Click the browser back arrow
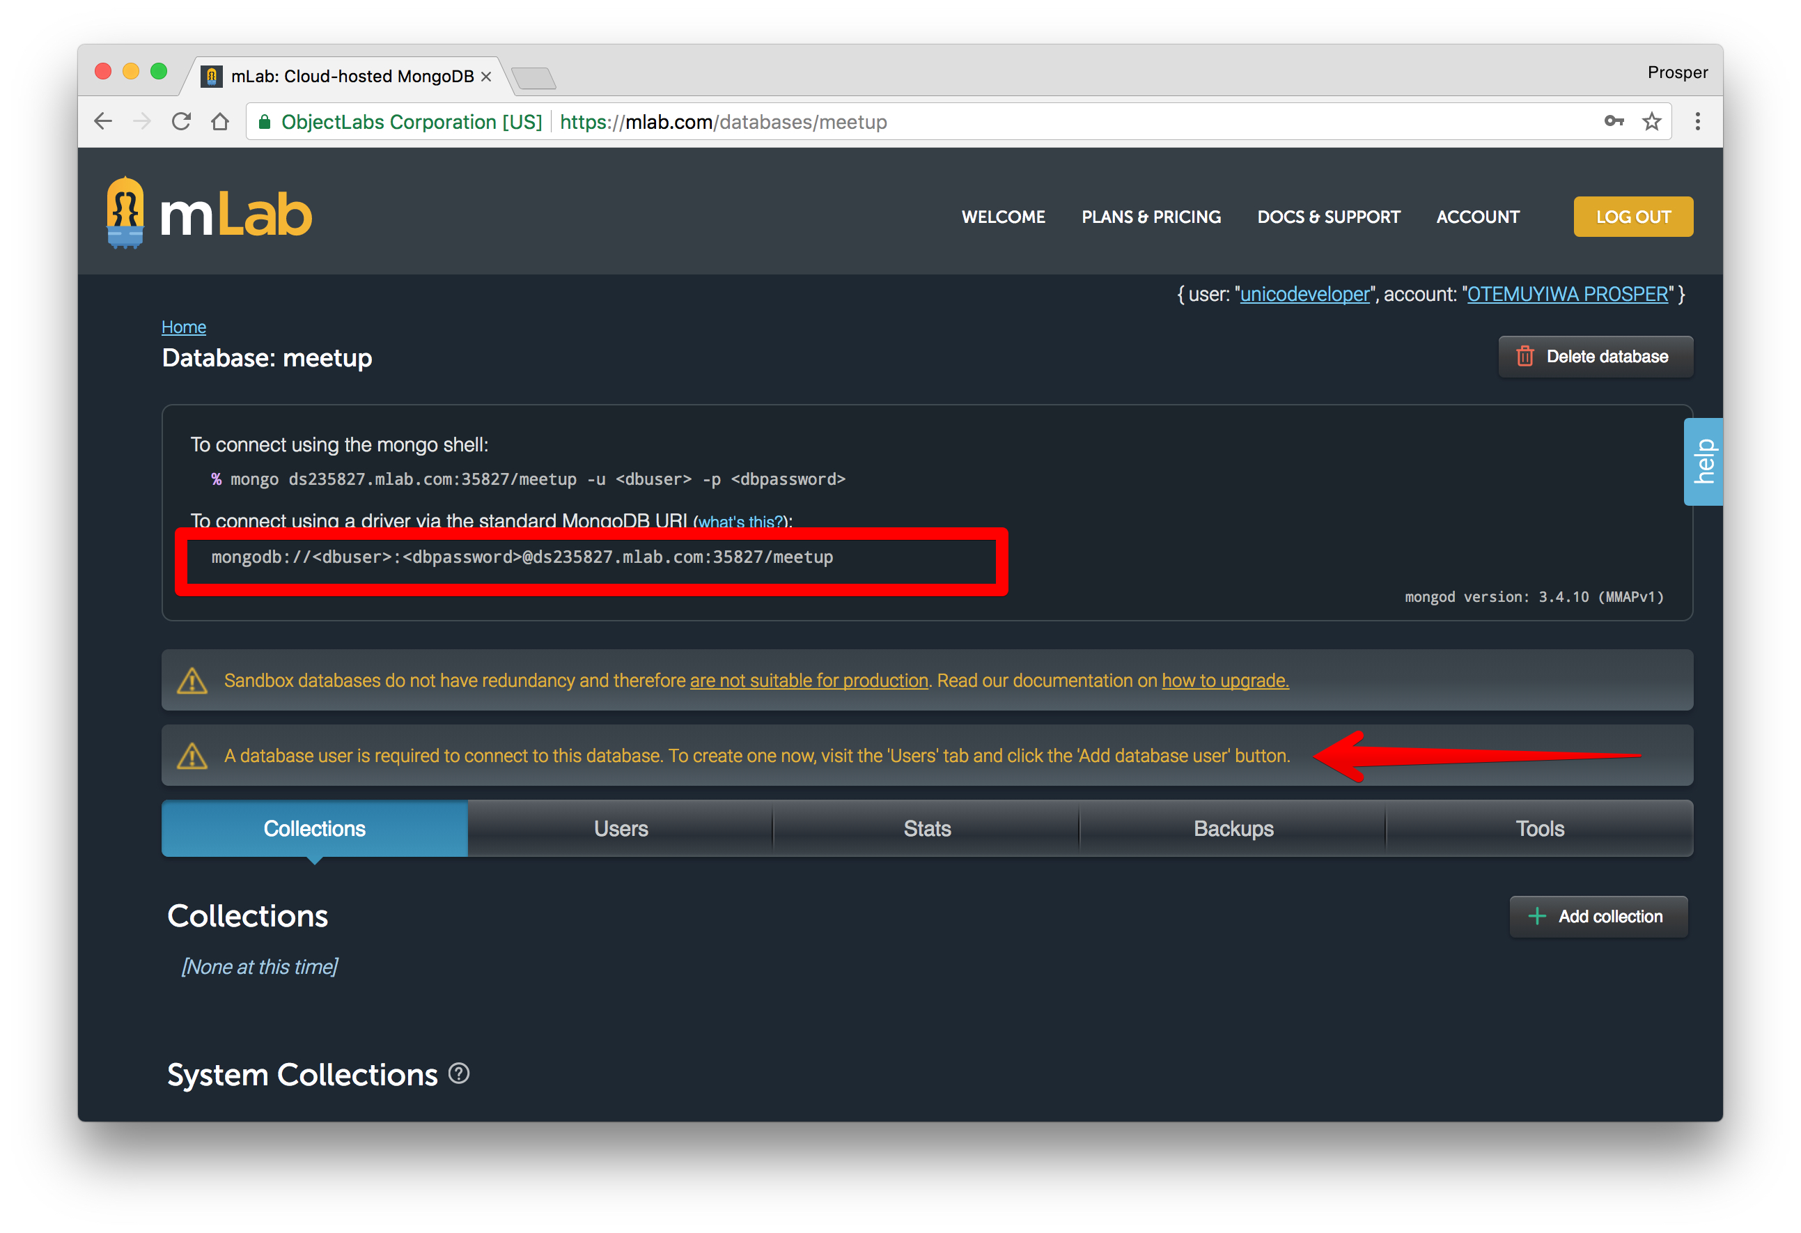 click(103, 122)
